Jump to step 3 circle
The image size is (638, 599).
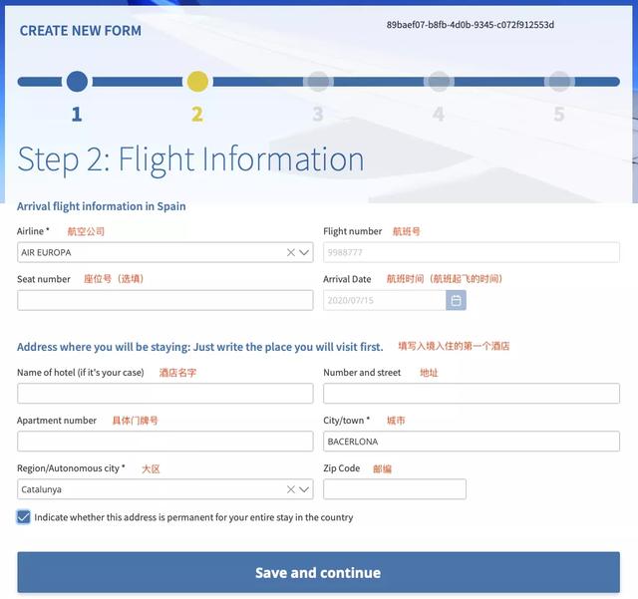tap(318, 82)
